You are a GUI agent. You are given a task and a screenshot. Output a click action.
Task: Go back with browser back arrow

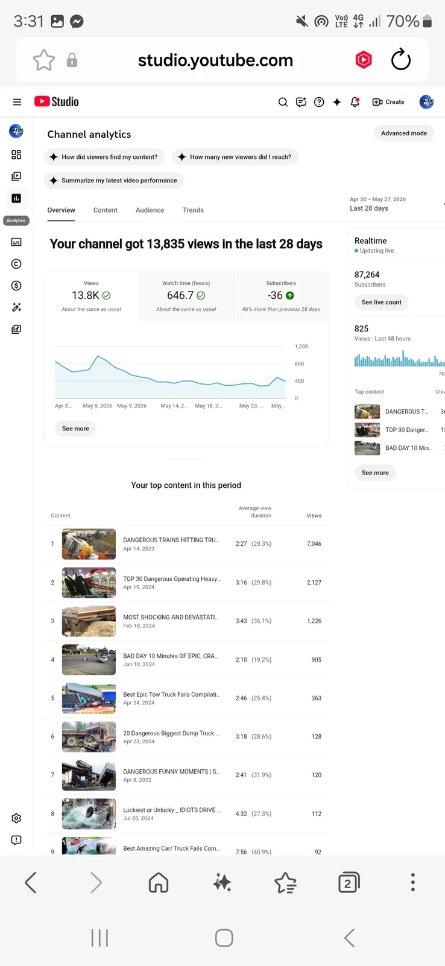pyautogui.click(x=31, y=883)
